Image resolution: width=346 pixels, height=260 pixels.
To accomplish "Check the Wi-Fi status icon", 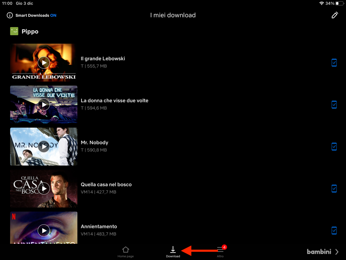I will click(321, 3).
